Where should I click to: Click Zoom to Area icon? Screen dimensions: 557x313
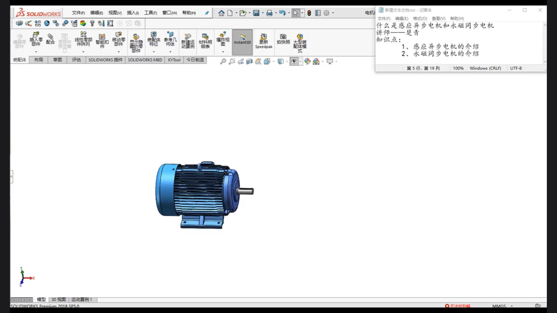[x=232, y=61]
